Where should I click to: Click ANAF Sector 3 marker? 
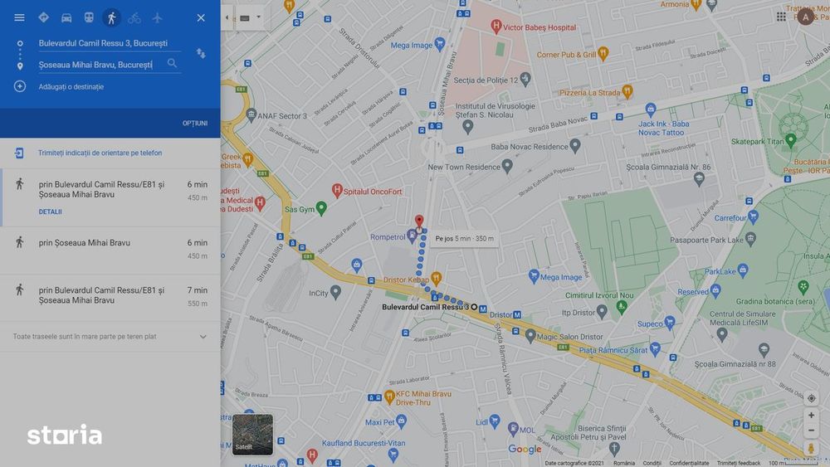251,114
